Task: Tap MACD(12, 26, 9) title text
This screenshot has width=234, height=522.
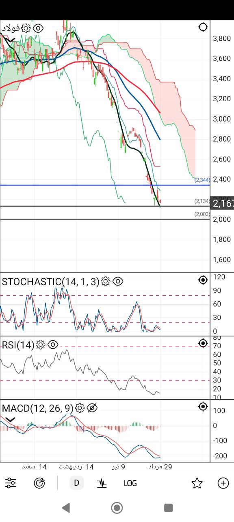Action: click(x=38, y=408)
